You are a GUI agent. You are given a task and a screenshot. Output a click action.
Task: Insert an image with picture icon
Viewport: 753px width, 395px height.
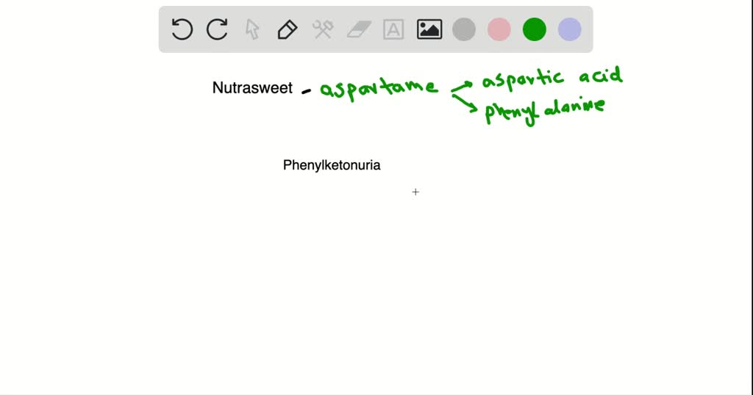[x=429, y=29]
